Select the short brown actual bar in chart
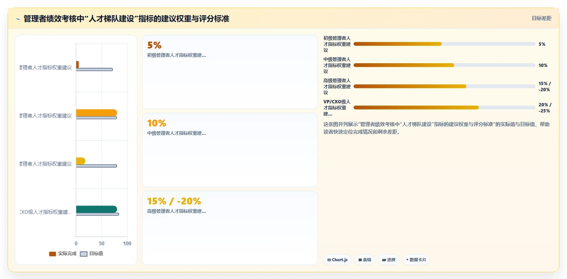Screen dimensions: 567x279 (x=77, y=64)
